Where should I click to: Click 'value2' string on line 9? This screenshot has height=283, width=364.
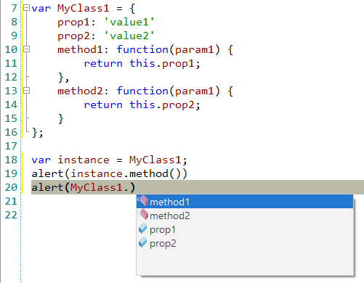pos(129,36)
